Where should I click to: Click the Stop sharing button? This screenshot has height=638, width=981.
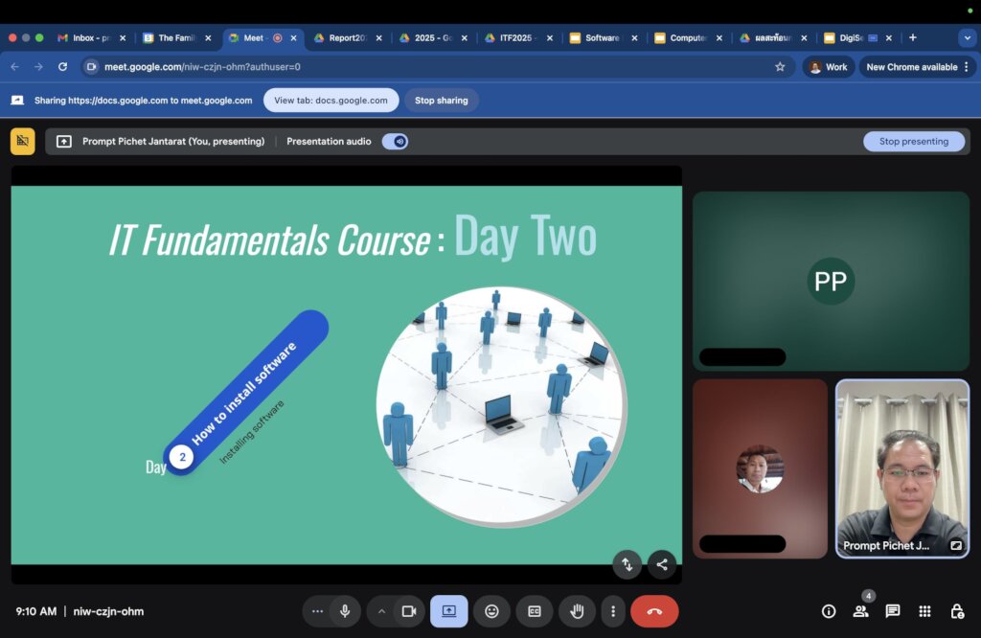[441, 100]
